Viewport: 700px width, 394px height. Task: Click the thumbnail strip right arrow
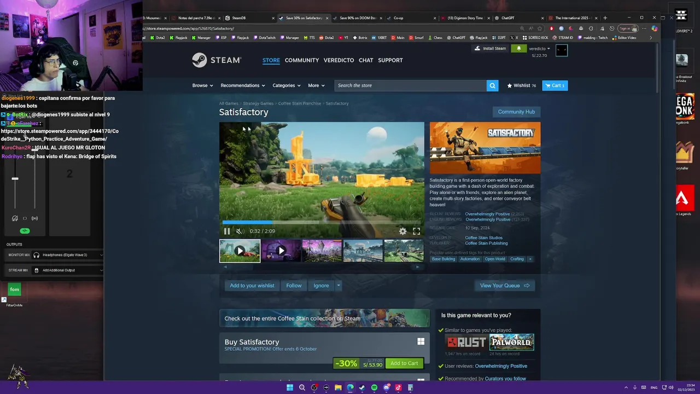tap(417, 267)
